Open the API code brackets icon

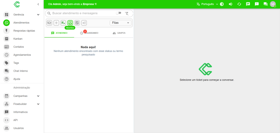click(7, 120)
